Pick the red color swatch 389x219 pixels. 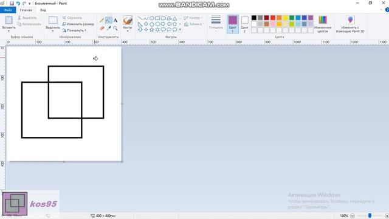coord(273,18)
